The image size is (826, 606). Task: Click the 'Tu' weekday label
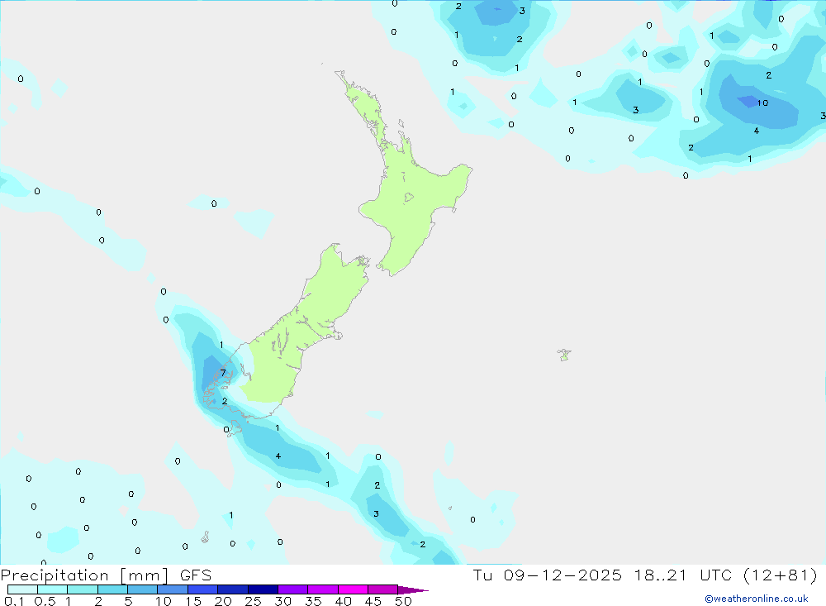[x=482, y=575]
